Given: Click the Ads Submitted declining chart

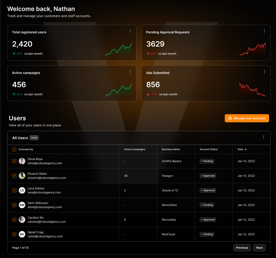Looking at the screenshot, I should tap(253, 90).
